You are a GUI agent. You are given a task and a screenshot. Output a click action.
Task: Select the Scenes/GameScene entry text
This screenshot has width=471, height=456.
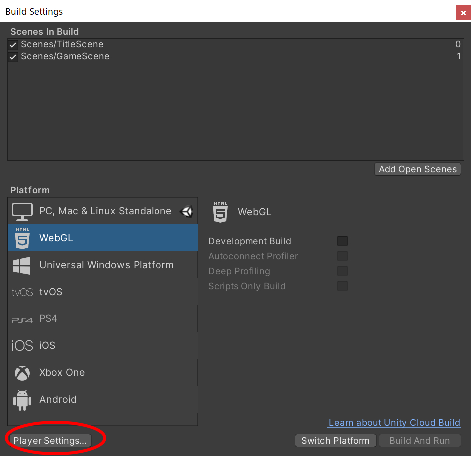(65, 56)
